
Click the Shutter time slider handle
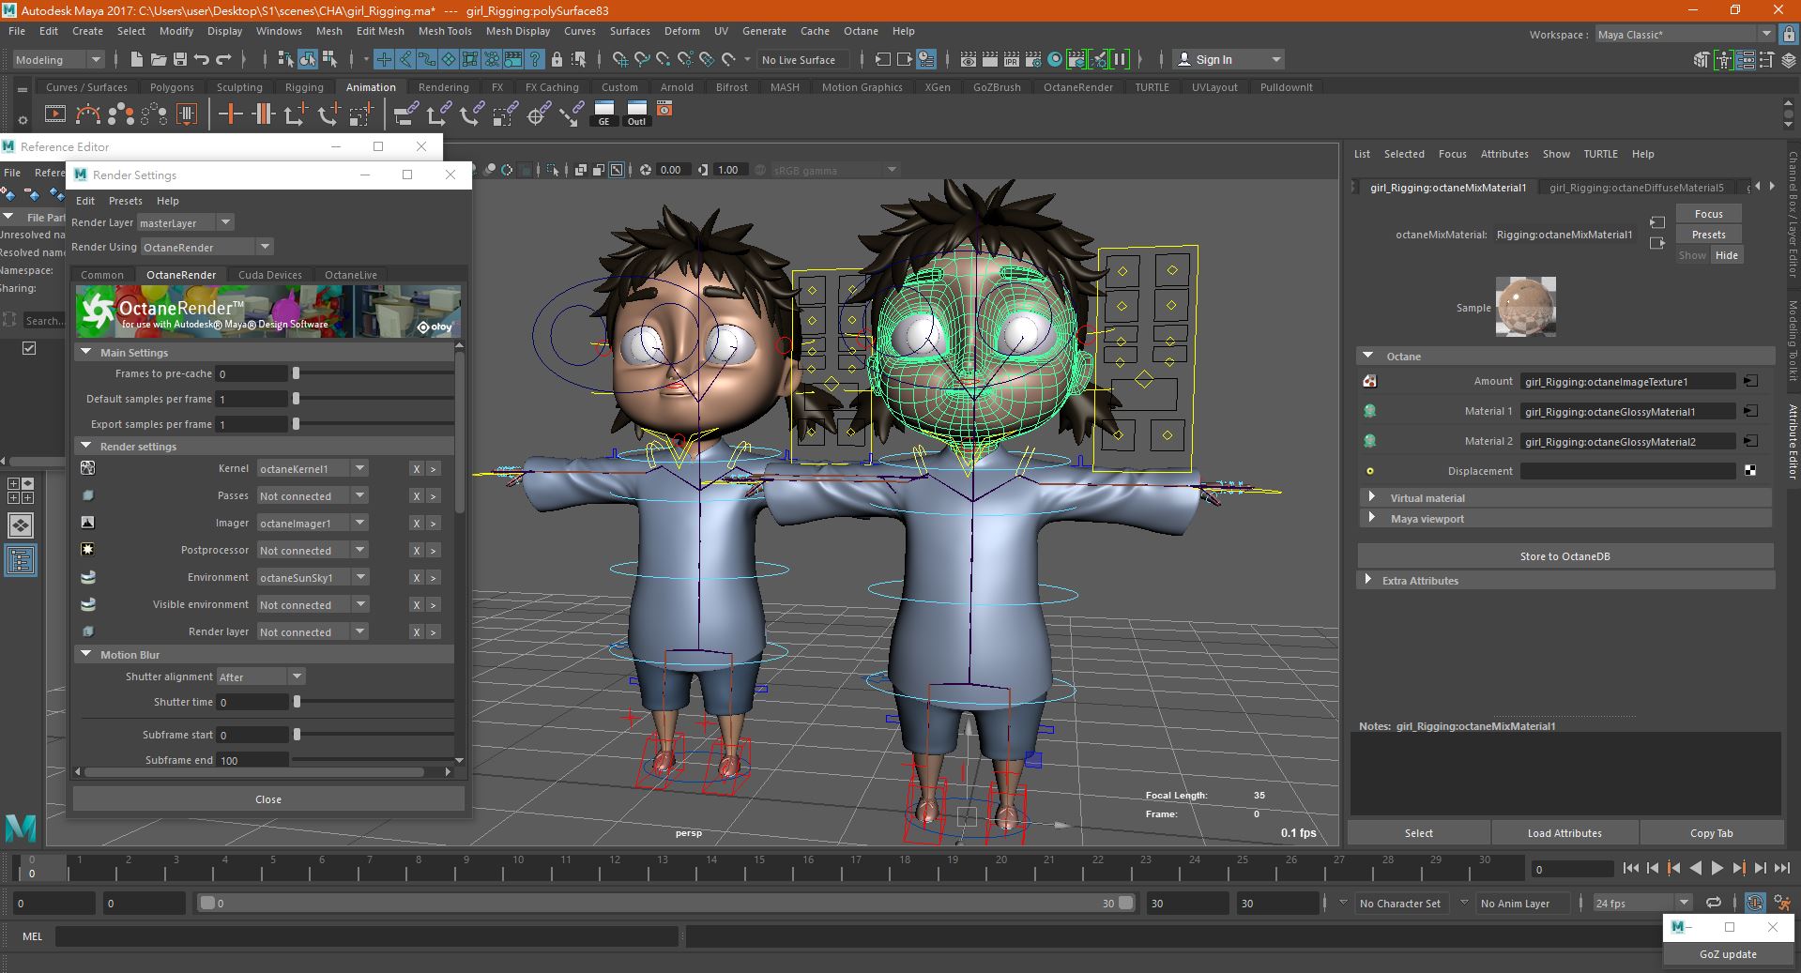click(297, 702)
